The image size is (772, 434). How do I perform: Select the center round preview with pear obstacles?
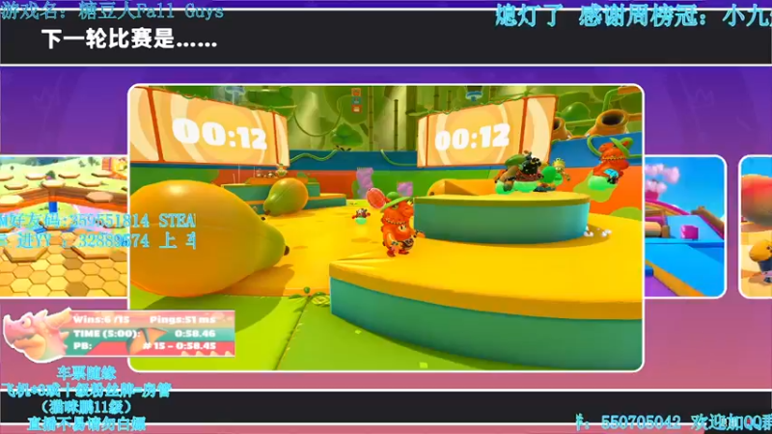tap(385, 228)
